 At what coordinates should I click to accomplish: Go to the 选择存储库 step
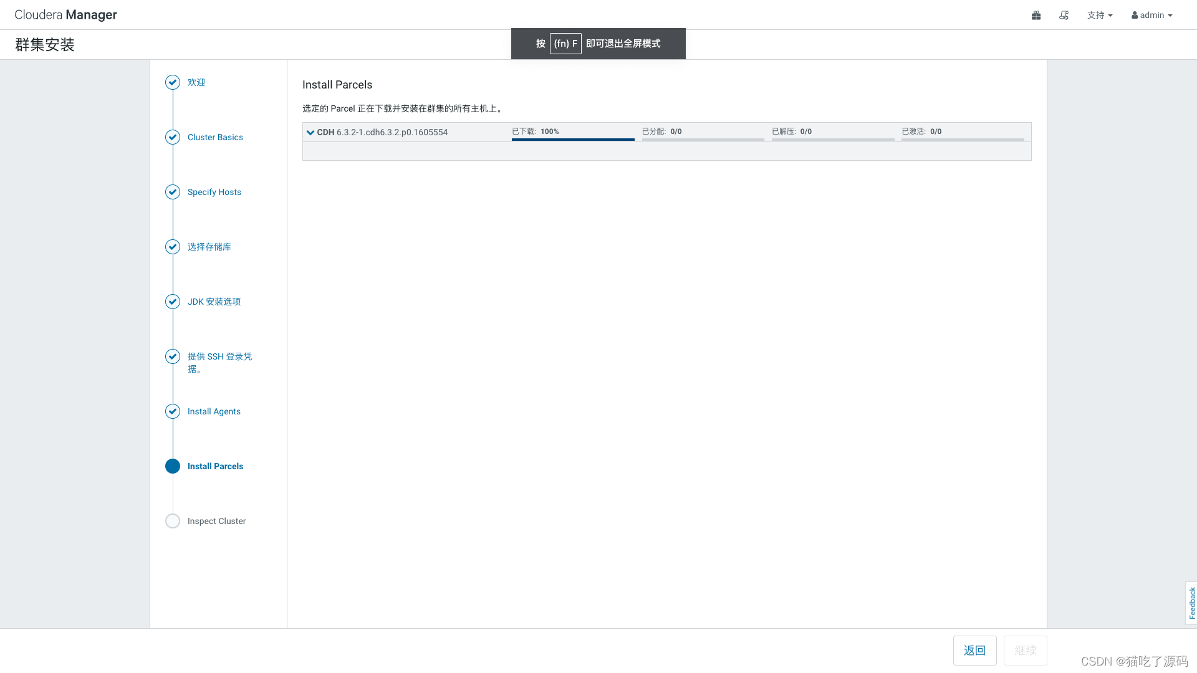(x=209, y=247)
